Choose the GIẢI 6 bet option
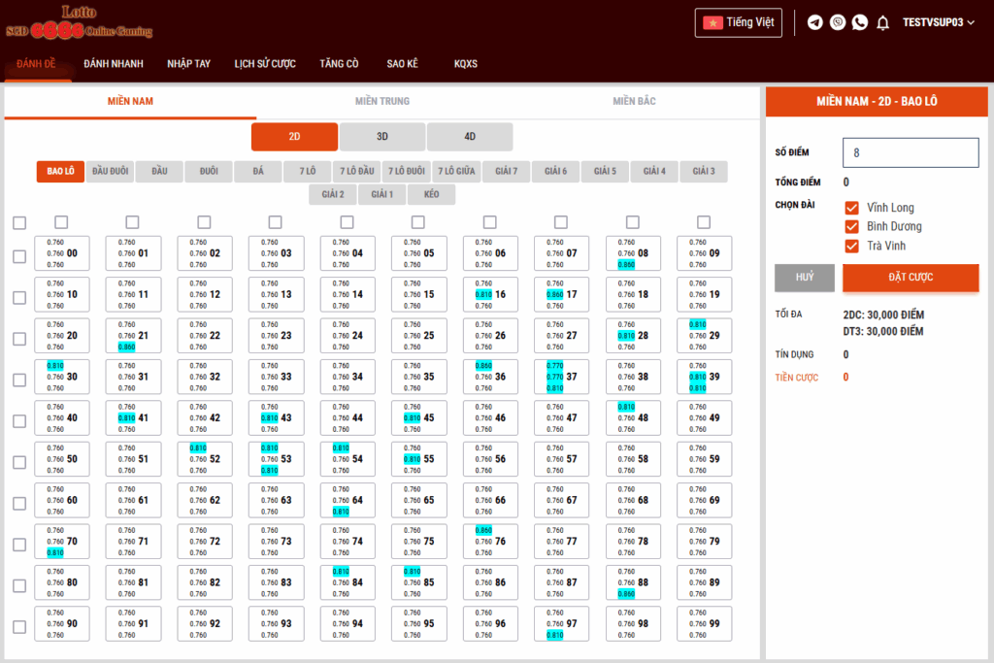This screenshot has height=663, width=994. (555, 171)
